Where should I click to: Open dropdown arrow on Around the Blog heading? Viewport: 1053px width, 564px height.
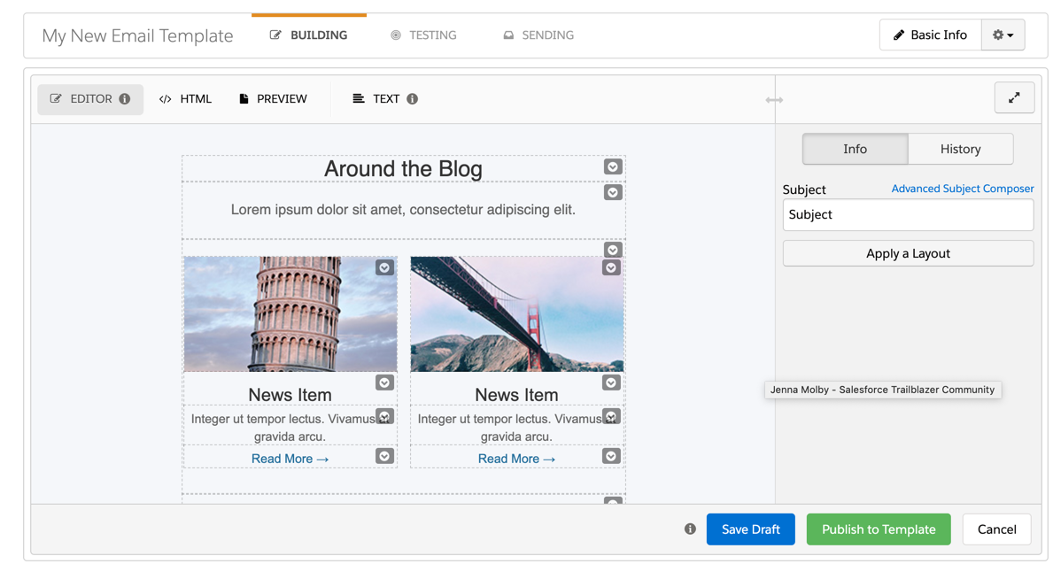pyautogui.click(x=612, y=167)
